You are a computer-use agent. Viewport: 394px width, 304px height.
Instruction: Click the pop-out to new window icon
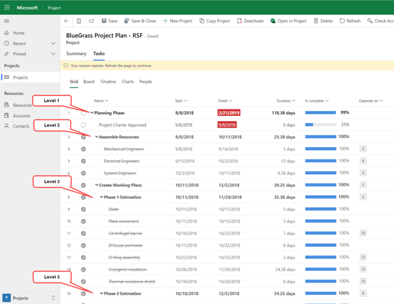92,21
